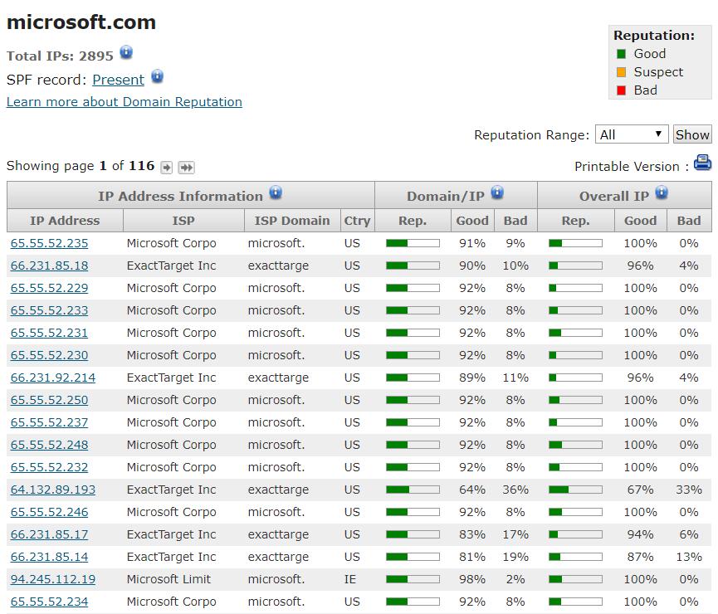This screenshot has height=614, width=718.
Task: Open details for IP 65.55.52.235
Action: (50, 243)
